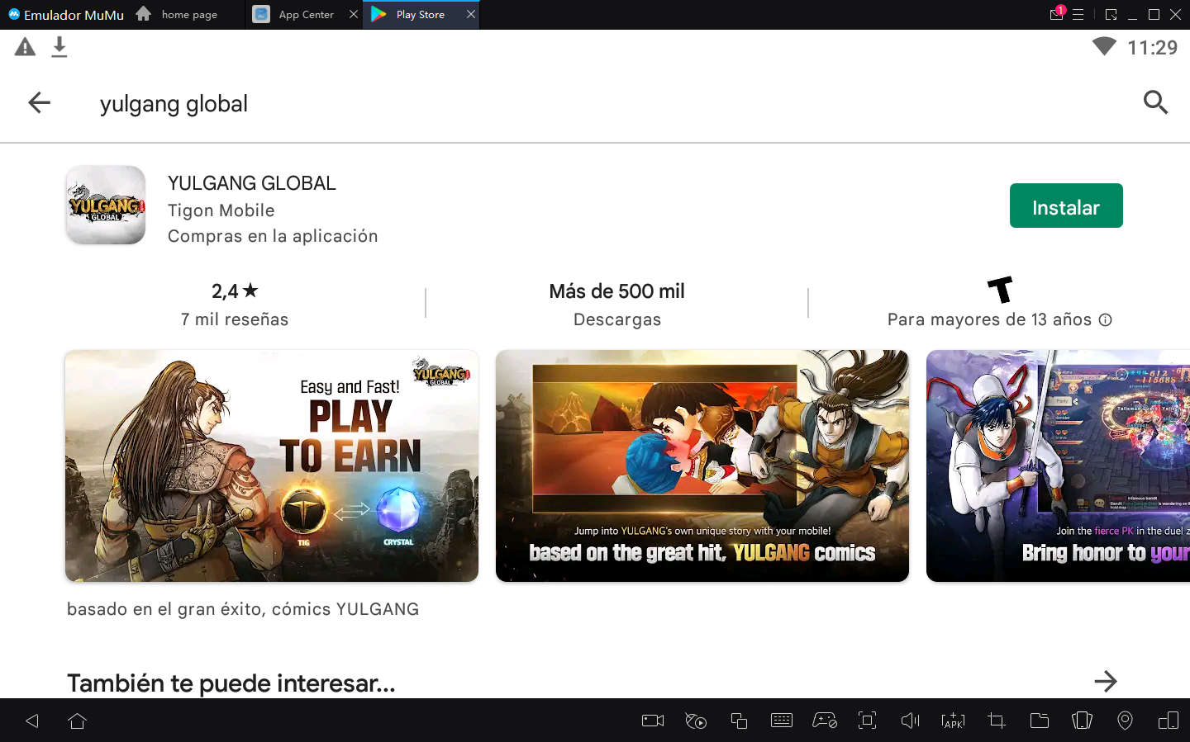Viewport: 1190px width, 742px height.
Task: Toggle fullscreen mode in the bottom toolbar
Action: [867, 721]
